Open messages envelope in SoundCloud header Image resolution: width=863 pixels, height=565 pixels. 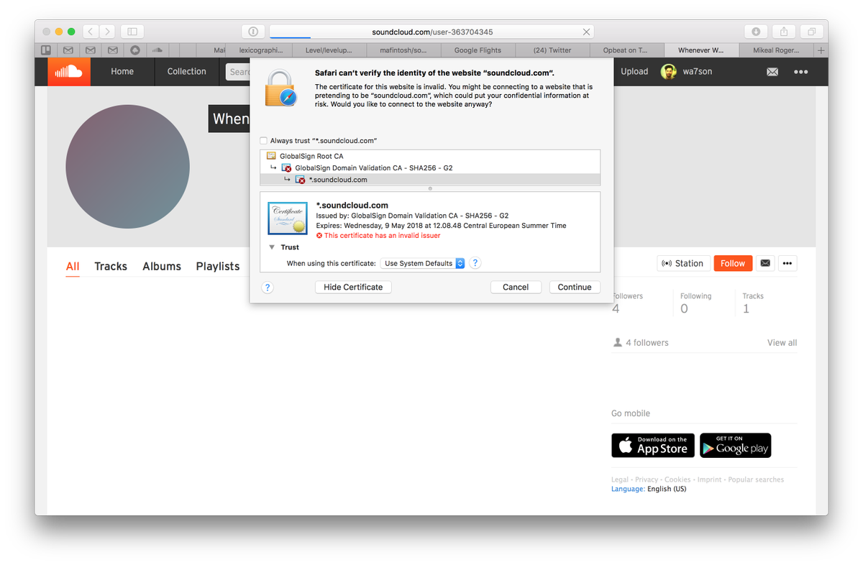[x=772, y=72]
